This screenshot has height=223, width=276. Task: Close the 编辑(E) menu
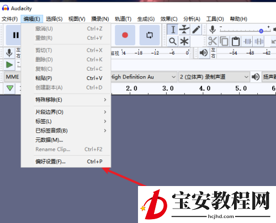coord(31,19)
